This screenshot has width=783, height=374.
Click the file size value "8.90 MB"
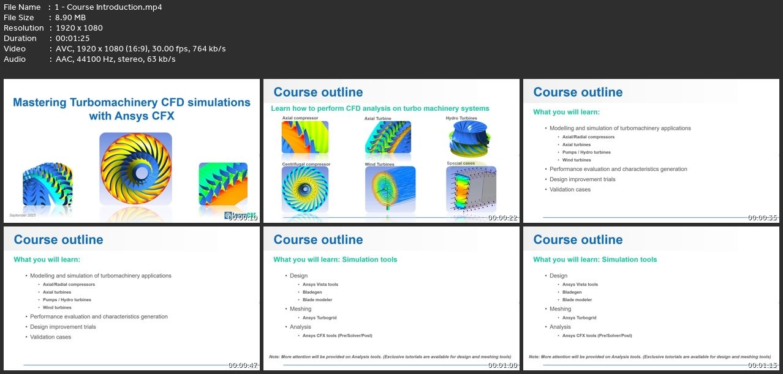tap(70, 18)
